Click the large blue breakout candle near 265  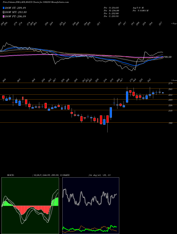(x=127, y=97)
